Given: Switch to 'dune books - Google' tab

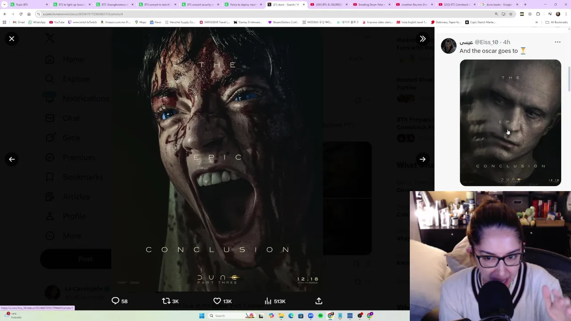Looking at the screenshot, I should click(500, 4).
